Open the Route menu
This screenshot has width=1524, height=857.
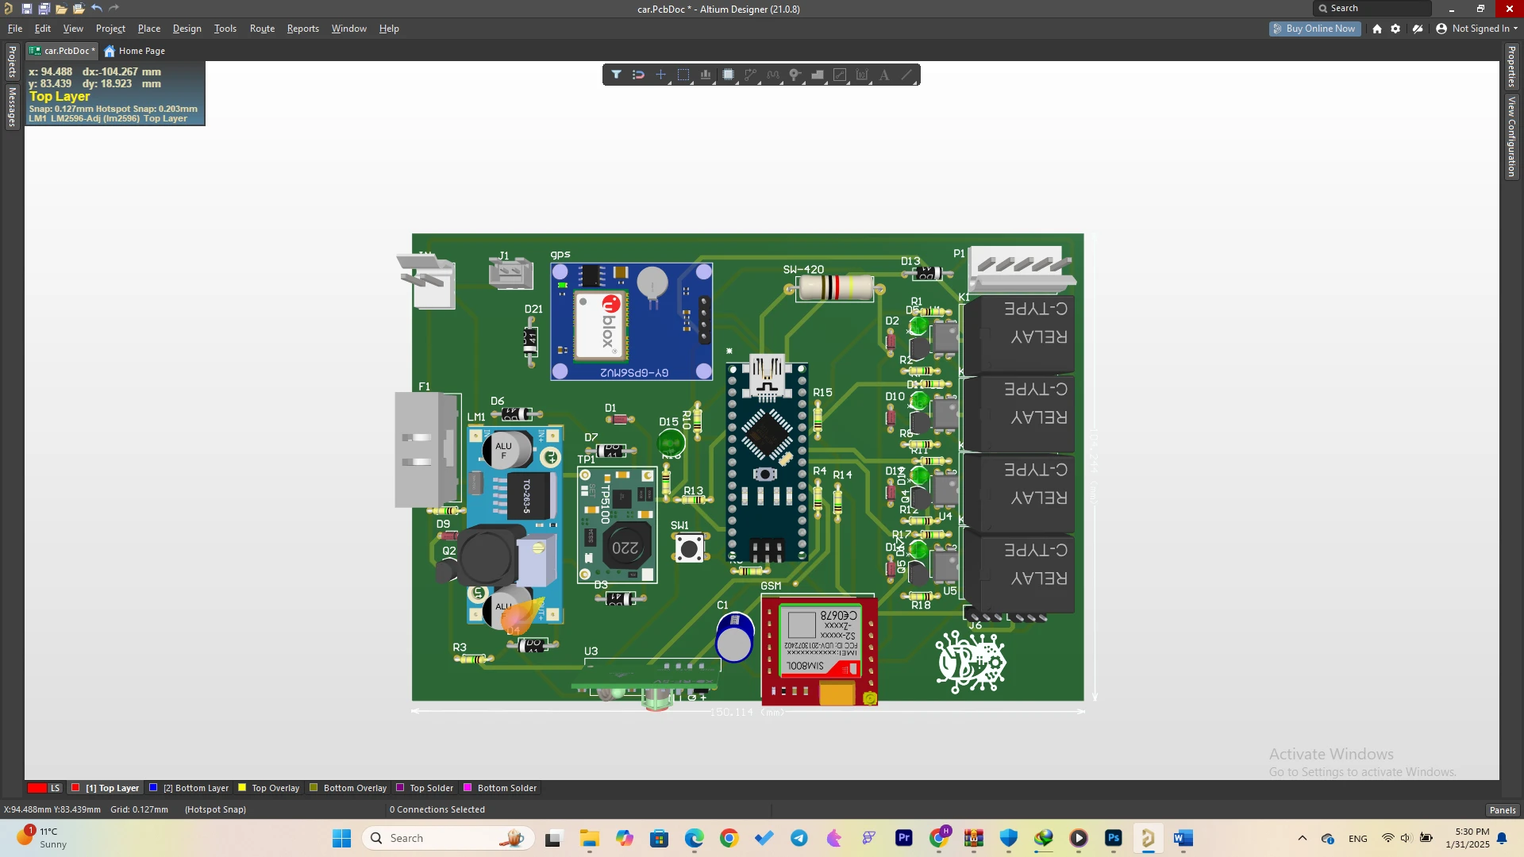pyautogui.click(x=262, y=29)
